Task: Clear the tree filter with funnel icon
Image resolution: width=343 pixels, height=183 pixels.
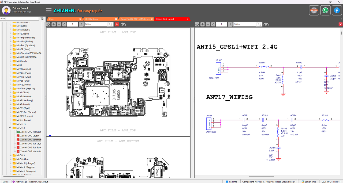Action: coord(42,18)
